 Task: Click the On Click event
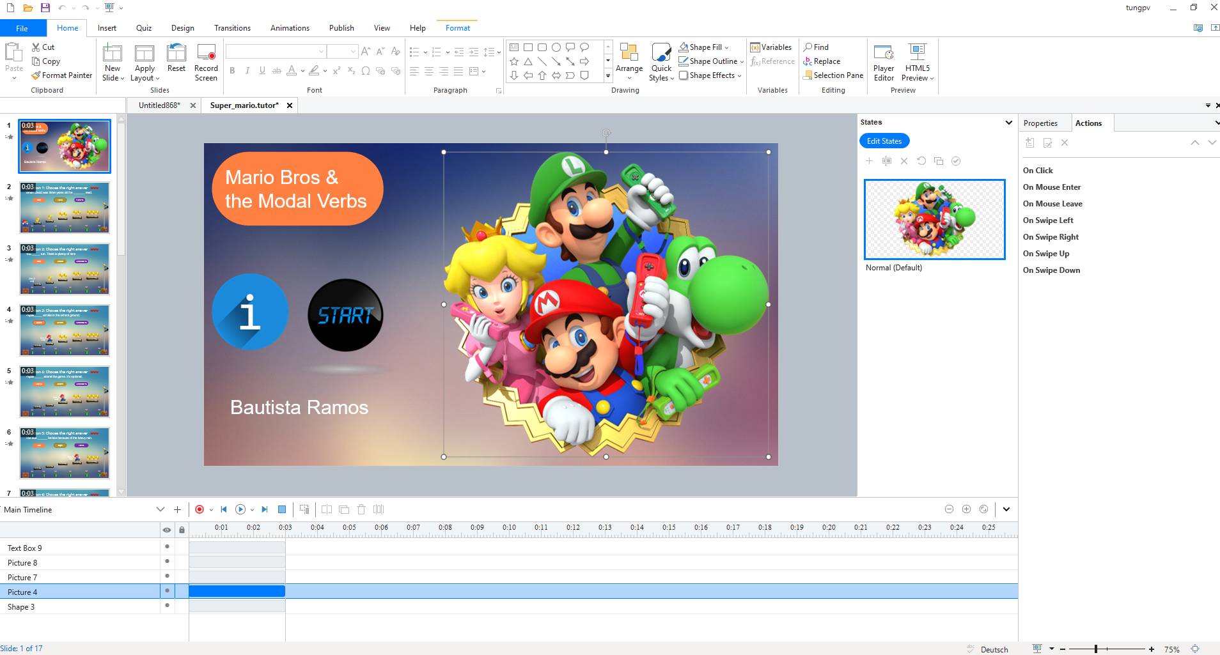1038,171
